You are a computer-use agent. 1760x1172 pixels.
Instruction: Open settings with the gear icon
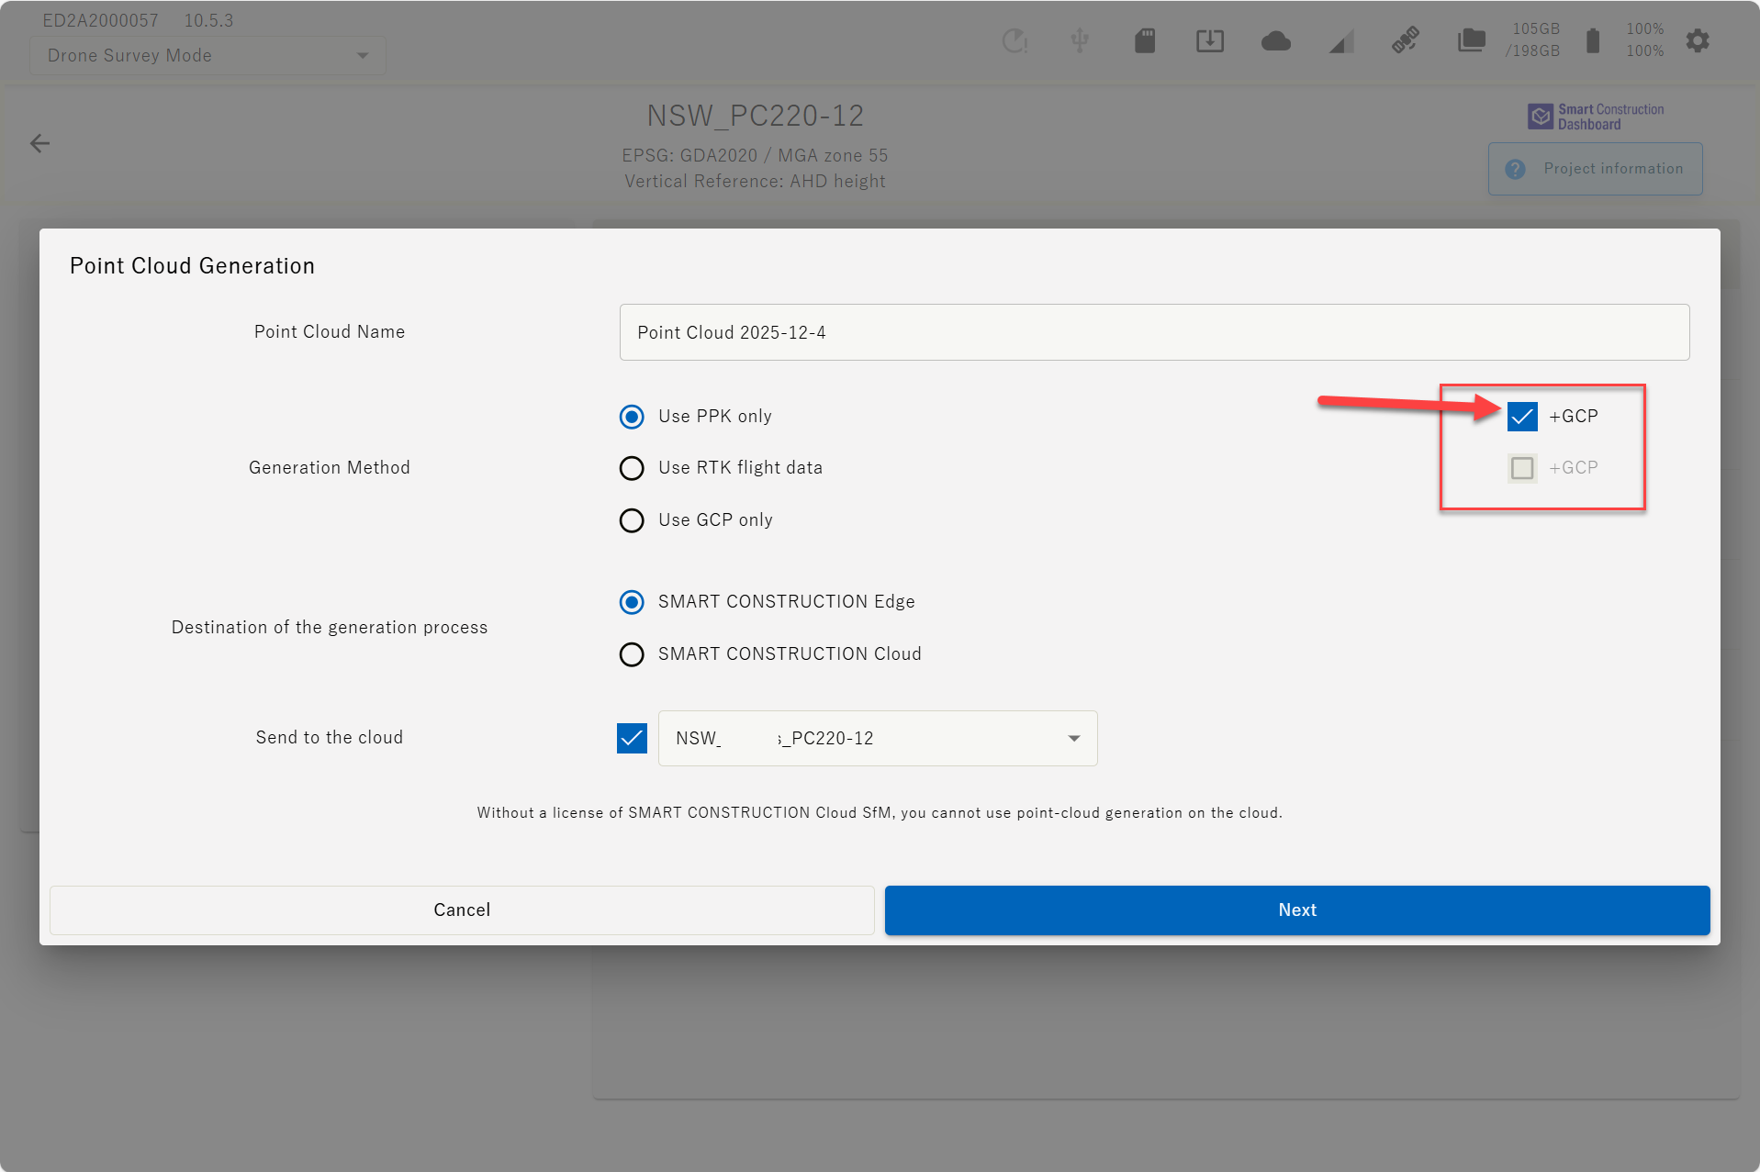pos(1698,40)
